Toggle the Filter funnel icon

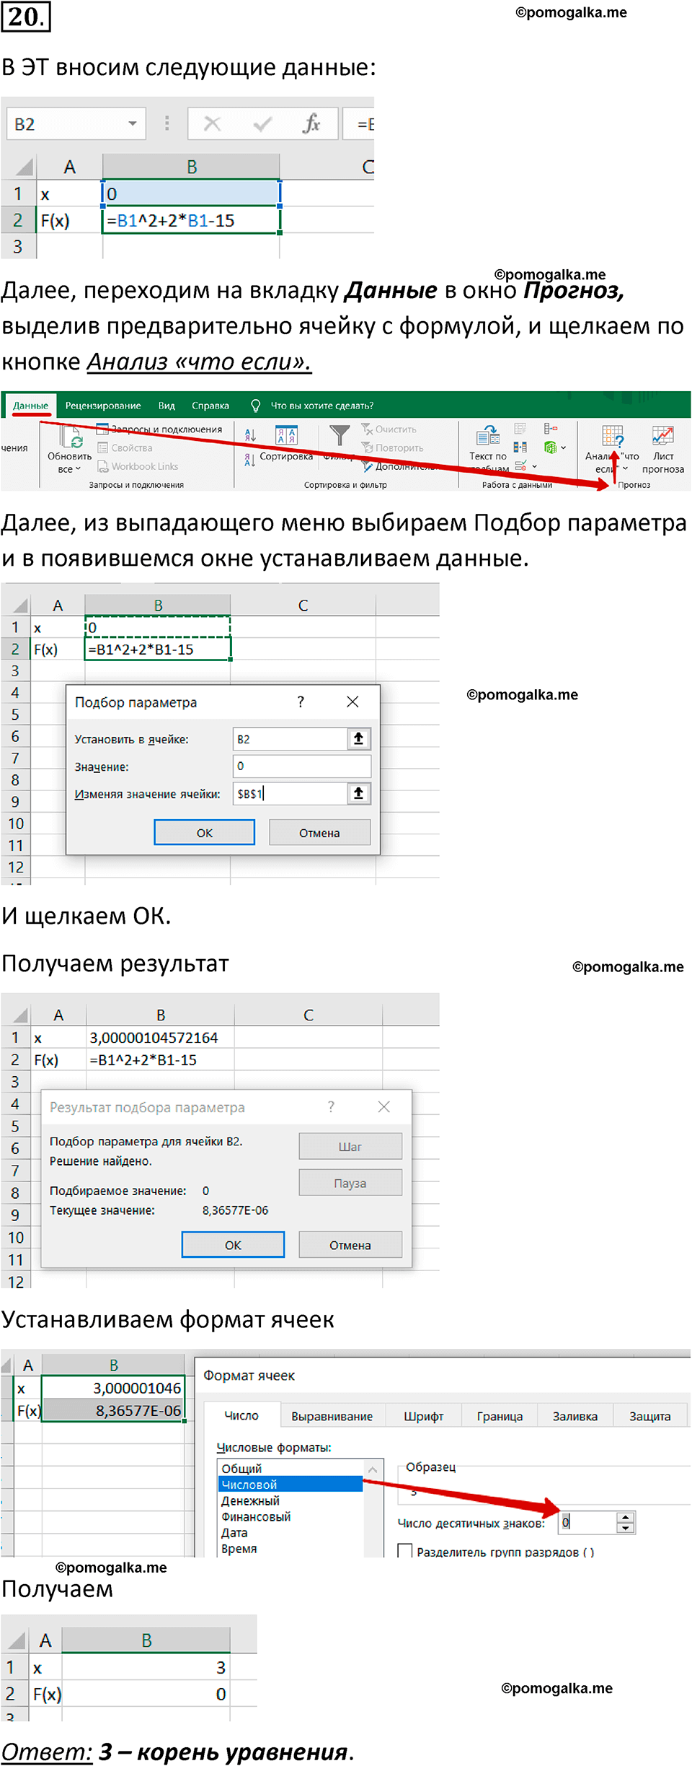pos(340,435)
